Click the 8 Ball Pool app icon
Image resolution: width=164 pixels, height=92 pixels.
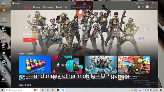pos(22,77)
